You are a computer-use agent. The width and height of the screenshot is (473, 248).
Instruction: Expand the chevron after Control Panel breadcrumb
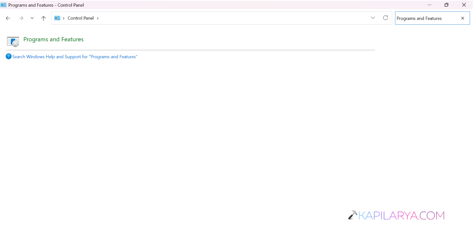pos(98,18)
